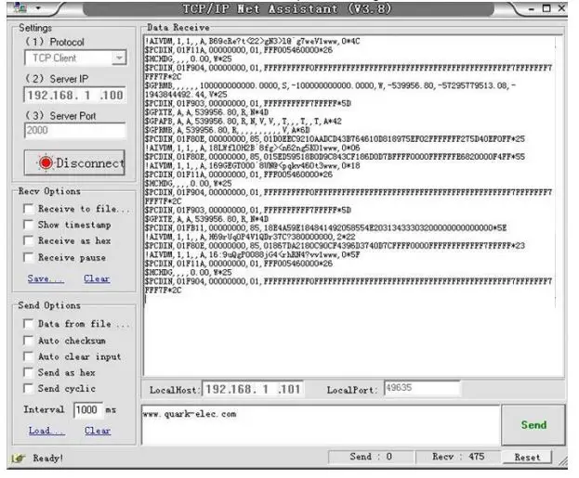
Task: Toggle Auto clear input checkbox
Action: click(x=29, y=356)
